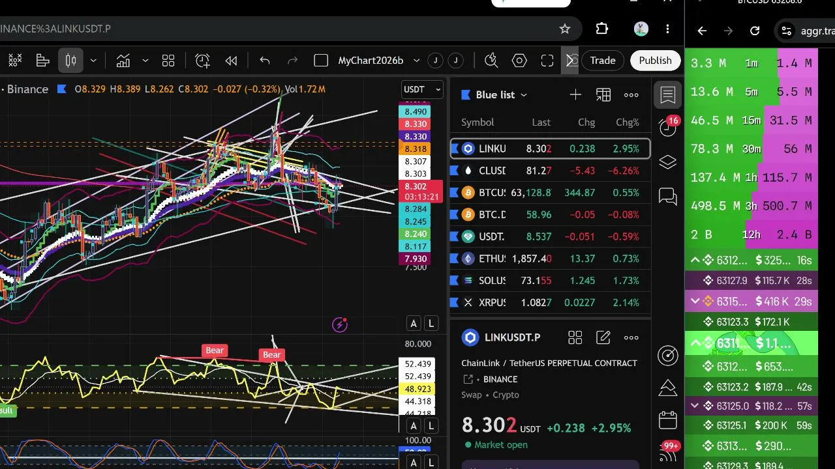Open the chats speech-bubble icon
The height and width of the screenshot is (469, 835).
pyautogui.click(x=668, y=196)
